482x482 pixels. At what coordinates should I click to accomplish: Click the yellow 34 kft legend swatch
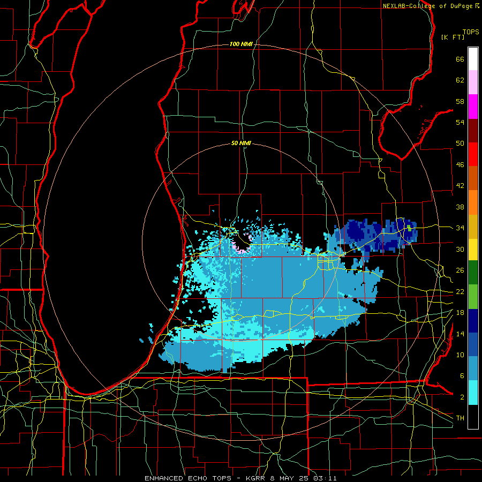click(x=473, y=249)
